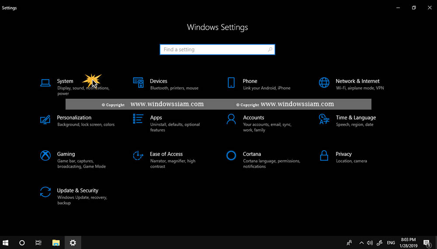Open Cortana search circle in taskbar

coord(22,242)
